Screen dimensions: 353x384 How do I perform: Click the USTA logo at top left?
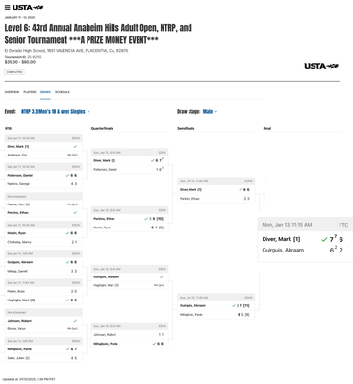28,7
